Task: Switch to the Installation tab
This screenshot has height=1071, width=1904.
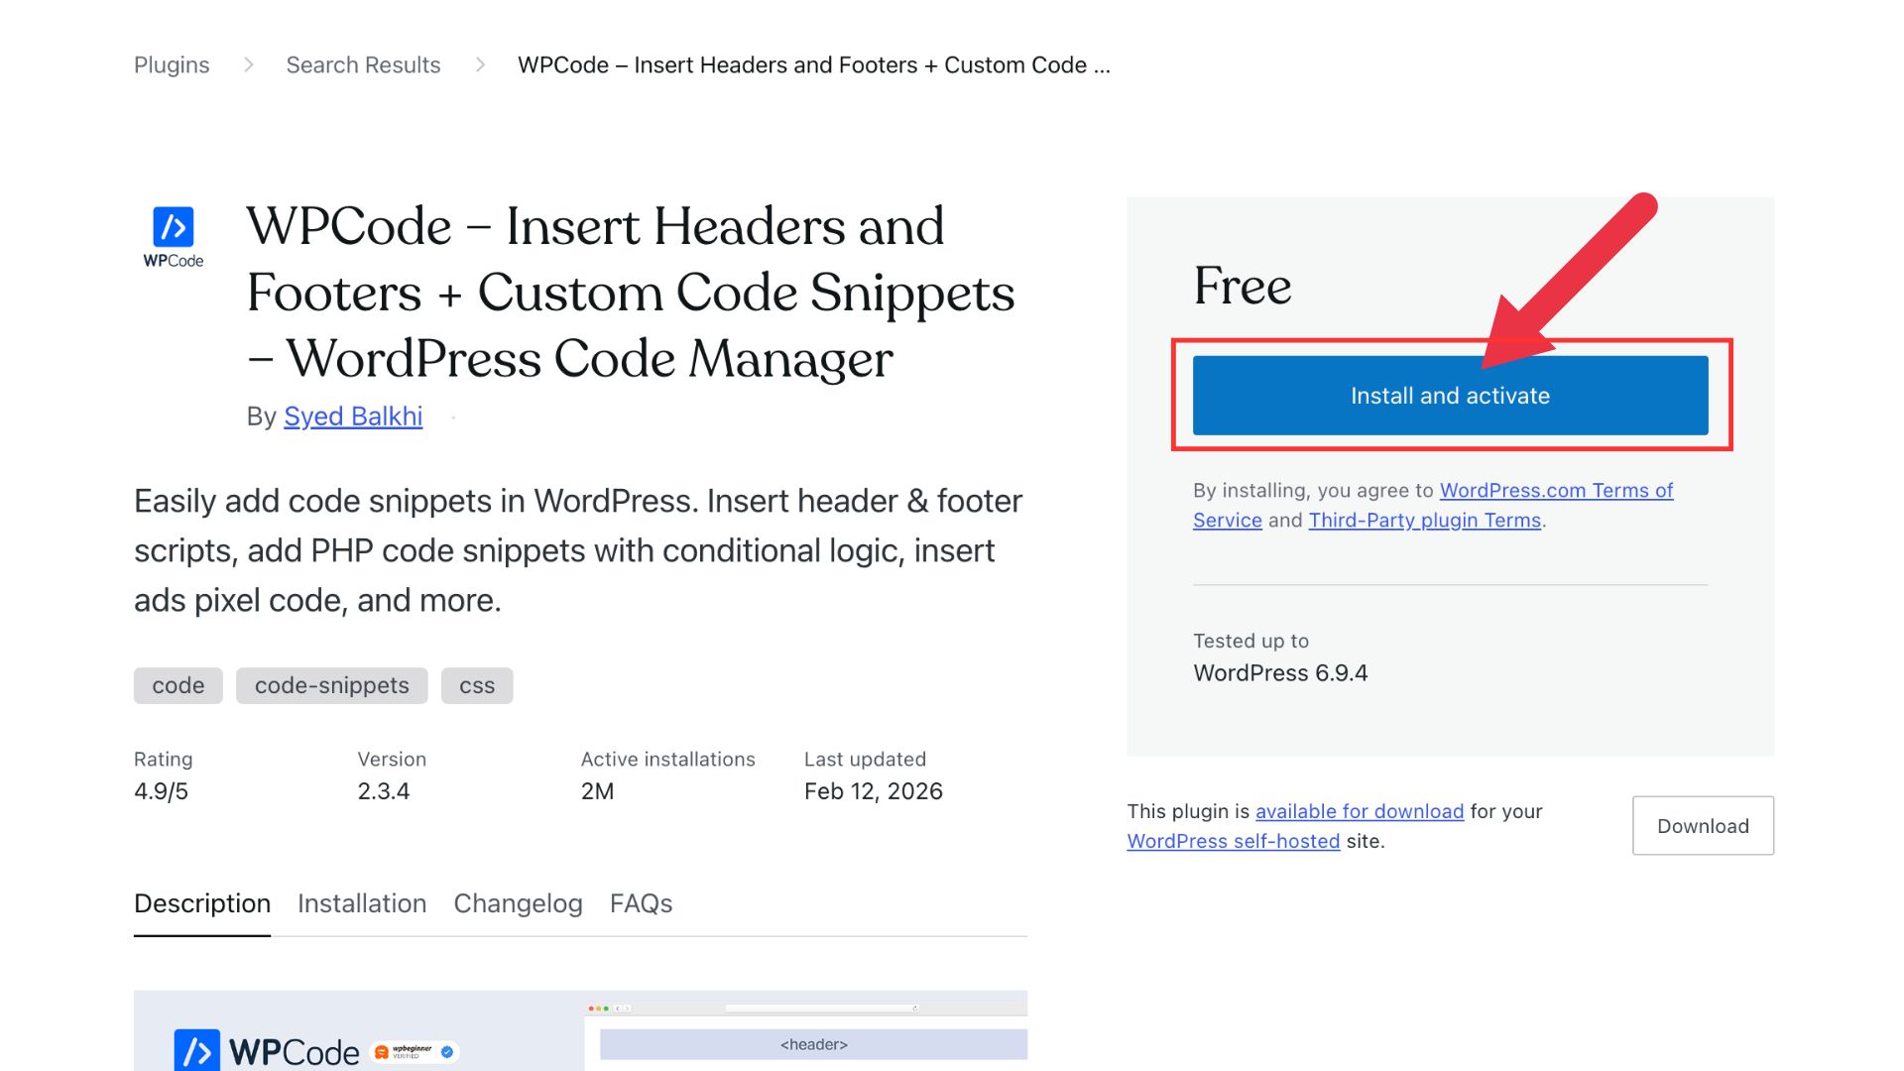Action: point(362,903)
